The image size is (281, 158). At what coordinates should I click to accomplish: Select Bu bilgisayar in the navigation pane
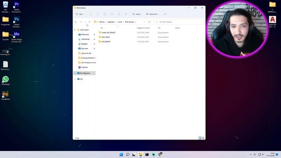85,73
